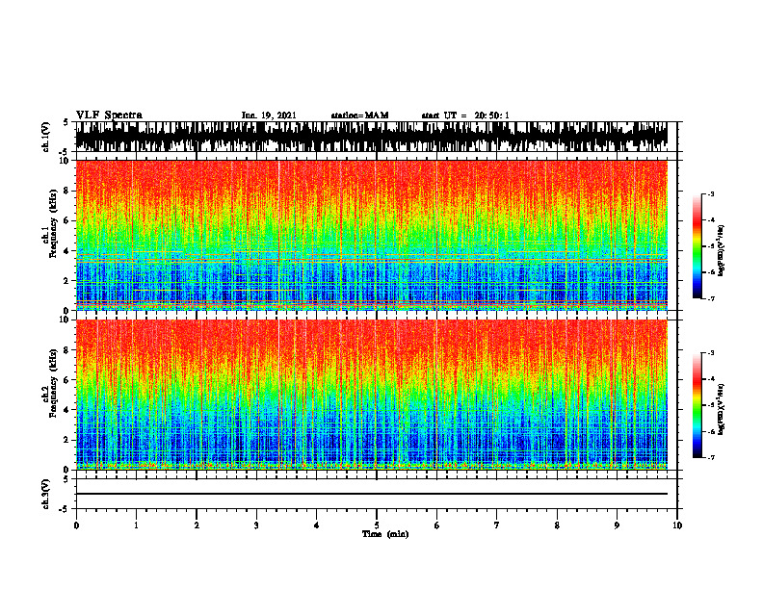Click the "2" kHz tick on ch.2 axis
The height and width of the screenshot is (589, 763).
[67, 440]
